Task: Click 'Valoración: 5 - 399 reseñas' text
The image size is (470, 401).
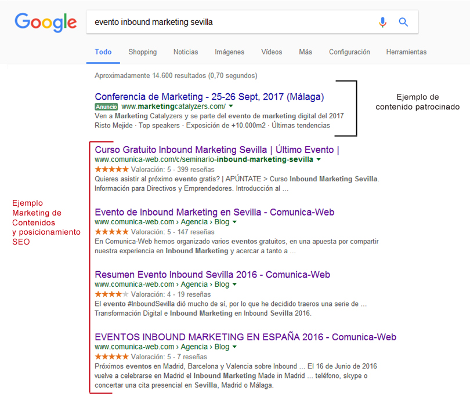Action: pos(173,169)
